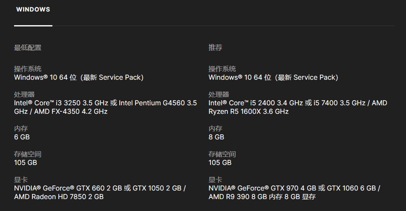Click the GeForce GTX 970 4 GB text
Viewport: 406px width, 211px height.
pyautogui.click(x=294, y=192)
